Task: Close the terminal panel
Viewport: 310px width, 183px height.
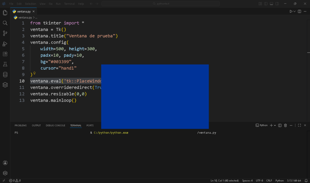Action: (x=305, y=125)
